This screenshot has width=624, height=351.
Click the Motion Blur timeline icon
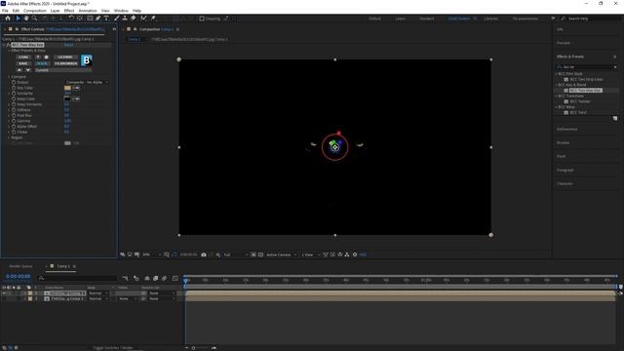[x=164, y=278]
